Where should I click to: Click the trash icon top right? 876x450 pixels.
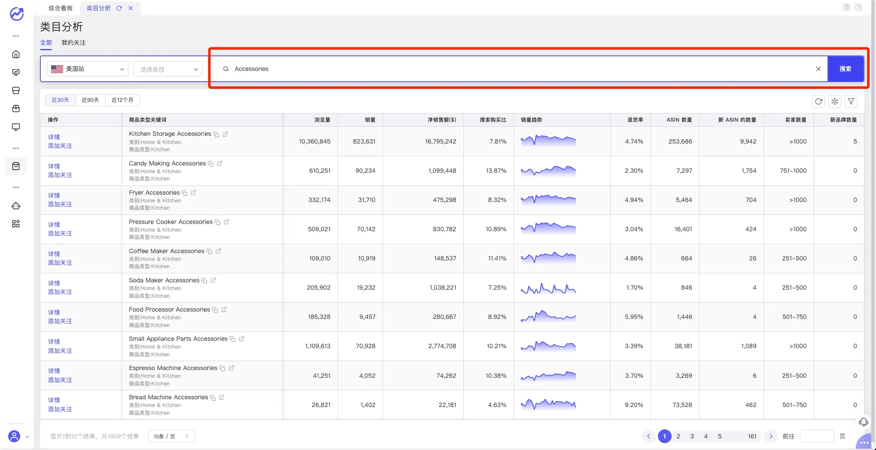tap(846, 7)
